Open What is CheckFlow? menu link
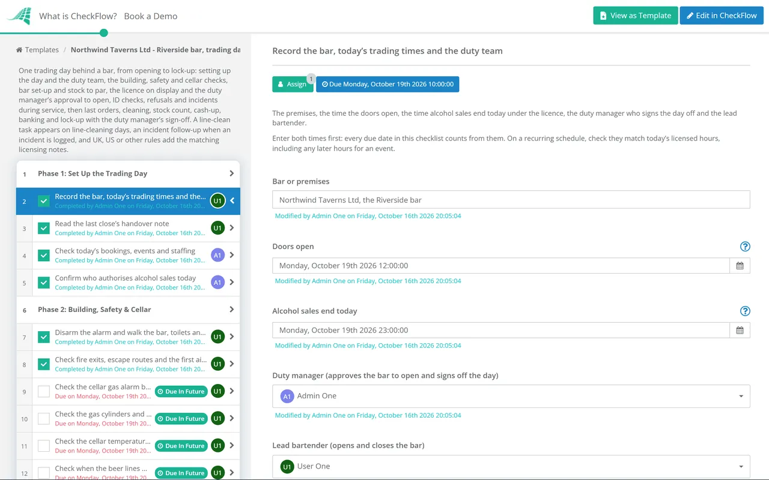This screenshot has height=480, width=769. 78,16
